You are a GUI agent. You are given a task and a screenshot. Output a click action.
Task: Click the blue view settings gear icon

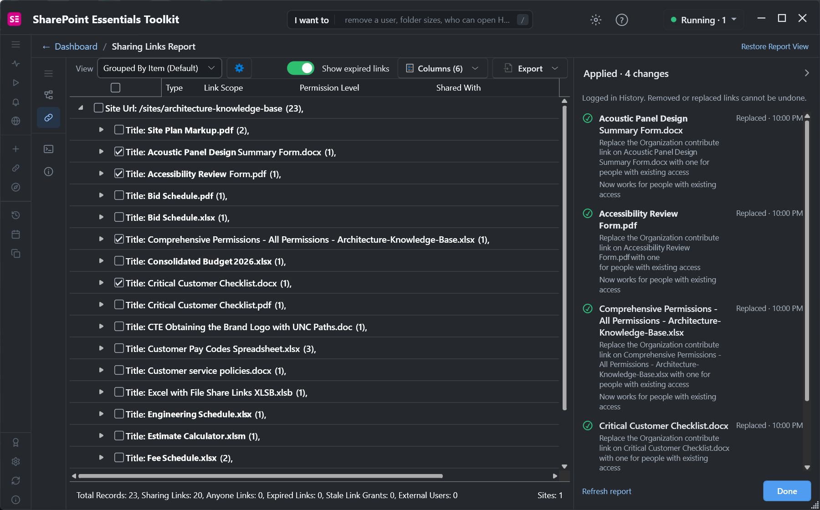[x=239, y=68]
